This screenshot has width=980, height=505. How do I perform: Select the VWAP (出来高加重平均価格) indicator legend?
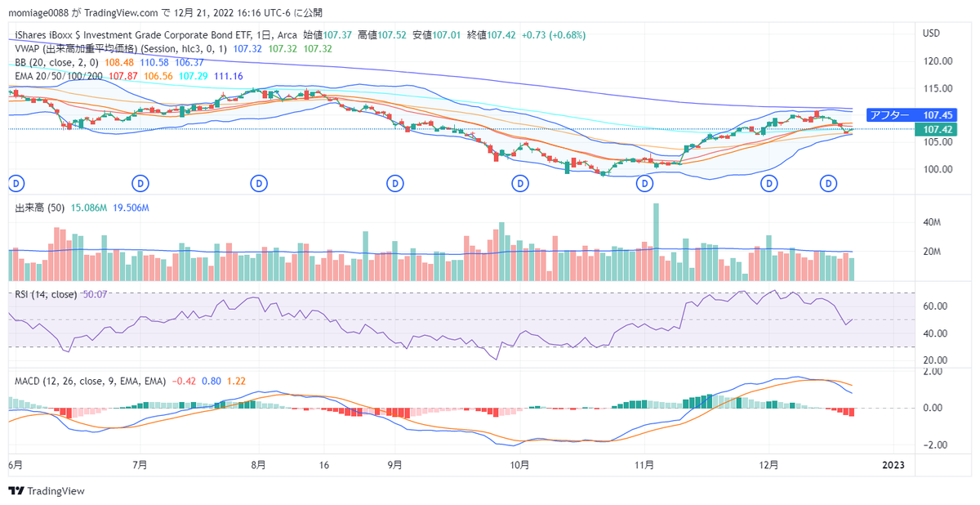coord(122,49)
